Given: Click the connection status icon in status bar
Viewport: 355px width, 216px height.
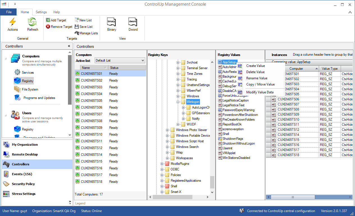Looking at the screenshot, I should click(242, 211).
